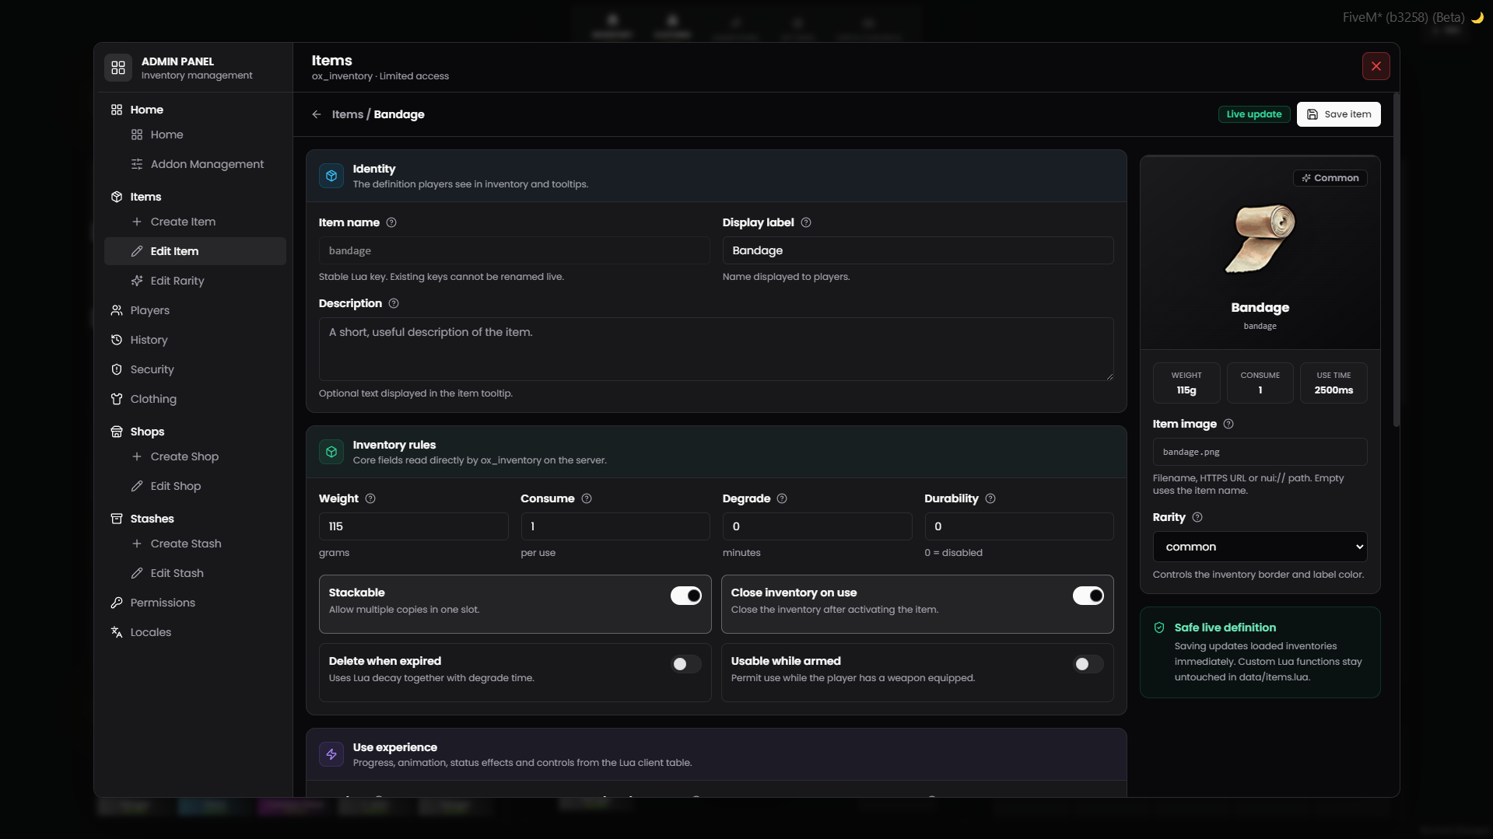The height and width of the screenshot is (839, 1493).
Task: Click the Identity section cube icon
Action: 331,176
